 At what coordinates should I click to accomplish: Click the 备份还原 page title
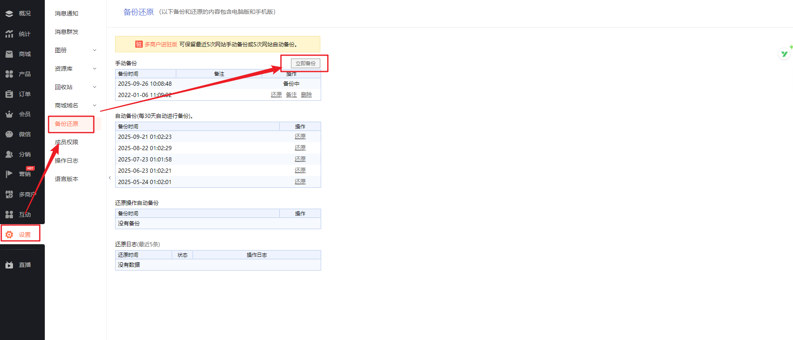(x=139, y=12)
